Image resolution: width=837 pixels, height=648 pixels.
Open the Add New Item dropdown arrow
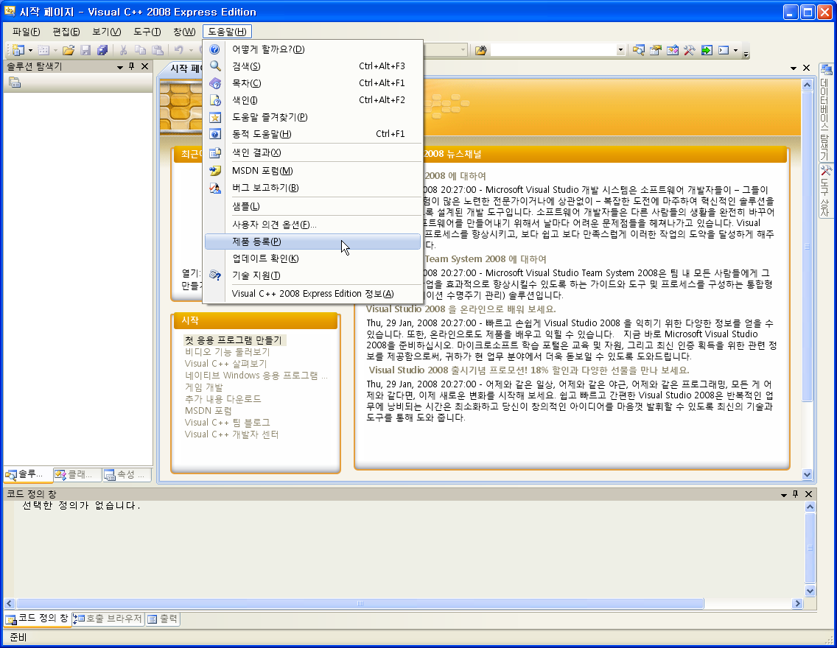tap(55, 50)
